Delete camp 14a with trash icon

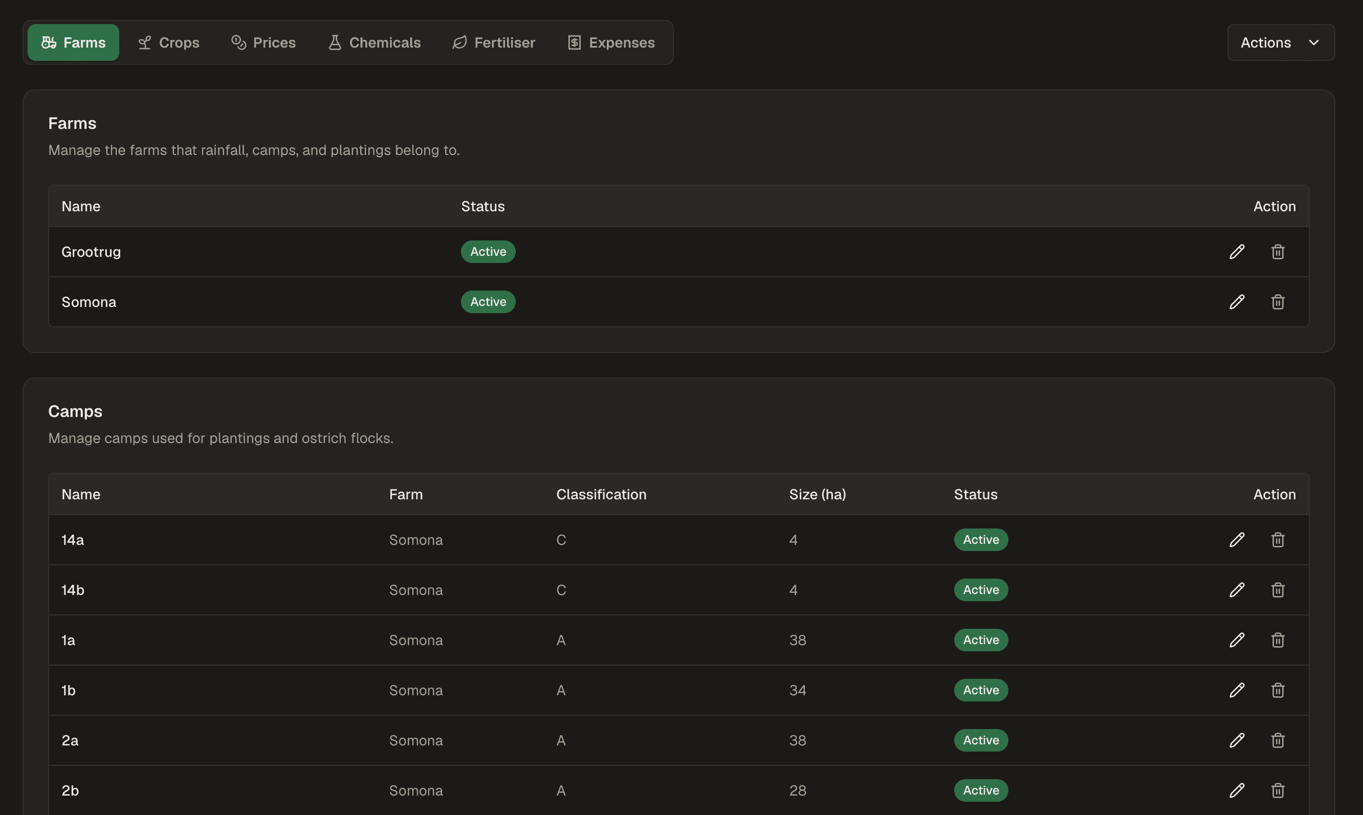(x=1278, y=540)
